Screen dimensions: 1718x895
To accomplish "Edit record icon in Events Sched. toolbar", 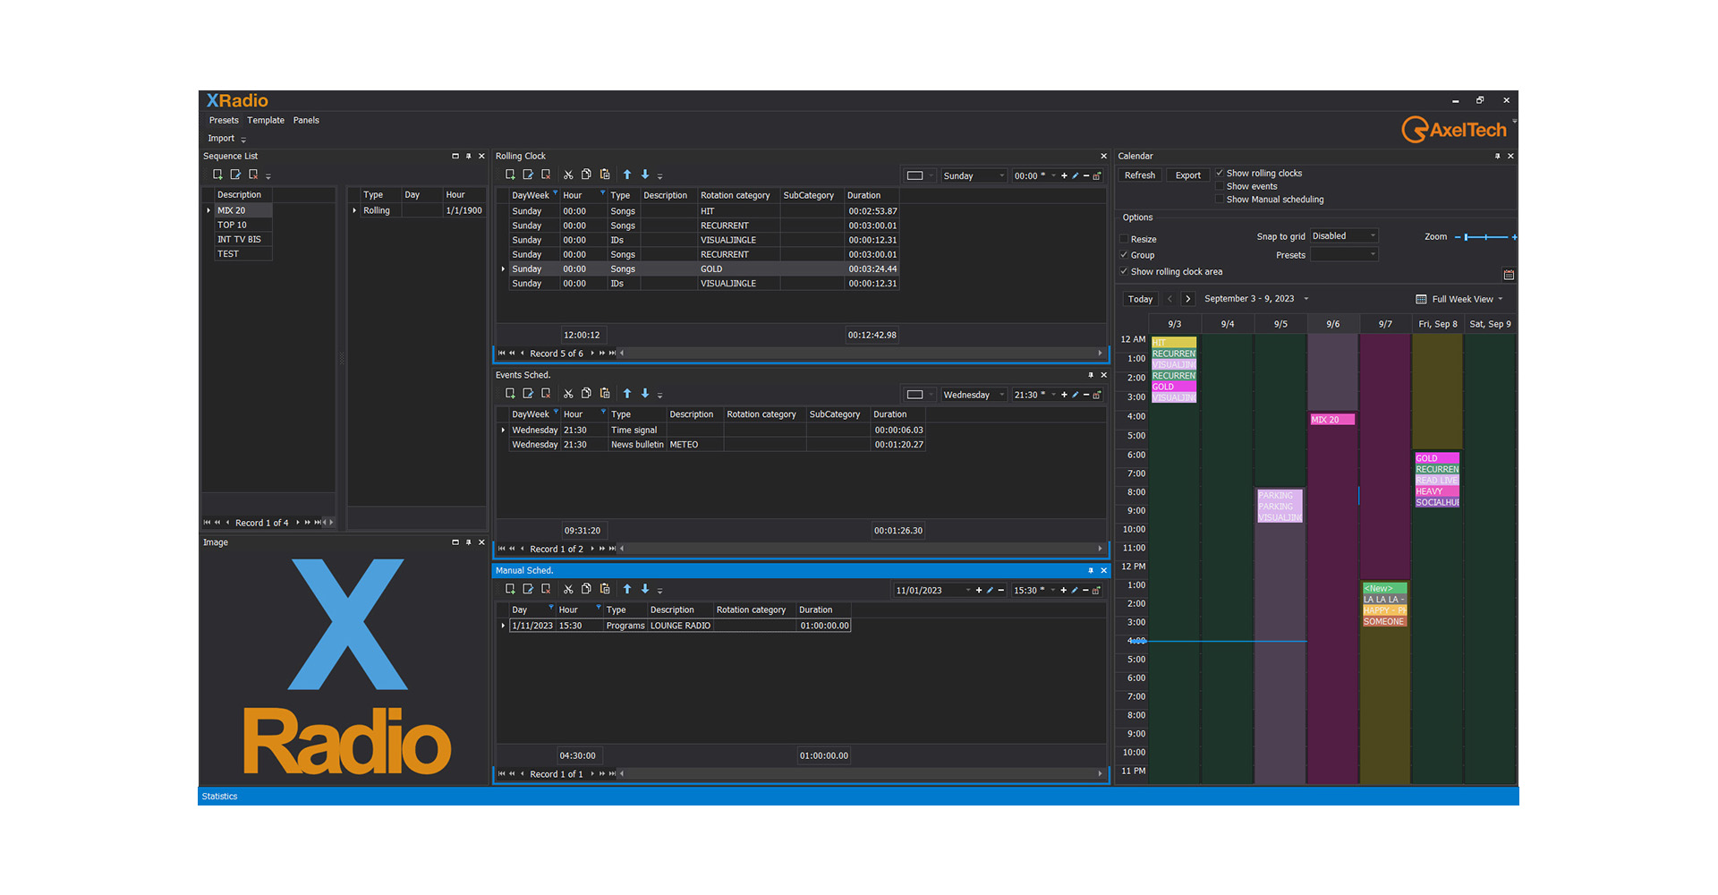I will (x=528, y=394).
